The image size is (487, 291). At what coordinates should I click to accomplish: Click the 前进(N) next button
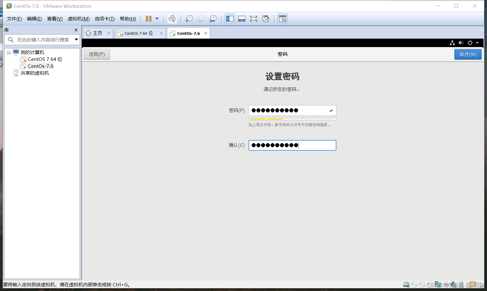468,54
